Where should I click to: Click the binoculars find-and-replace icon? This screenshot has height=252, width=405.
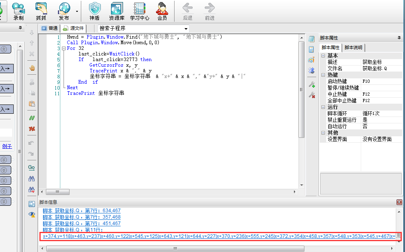[x=31, y=190]
